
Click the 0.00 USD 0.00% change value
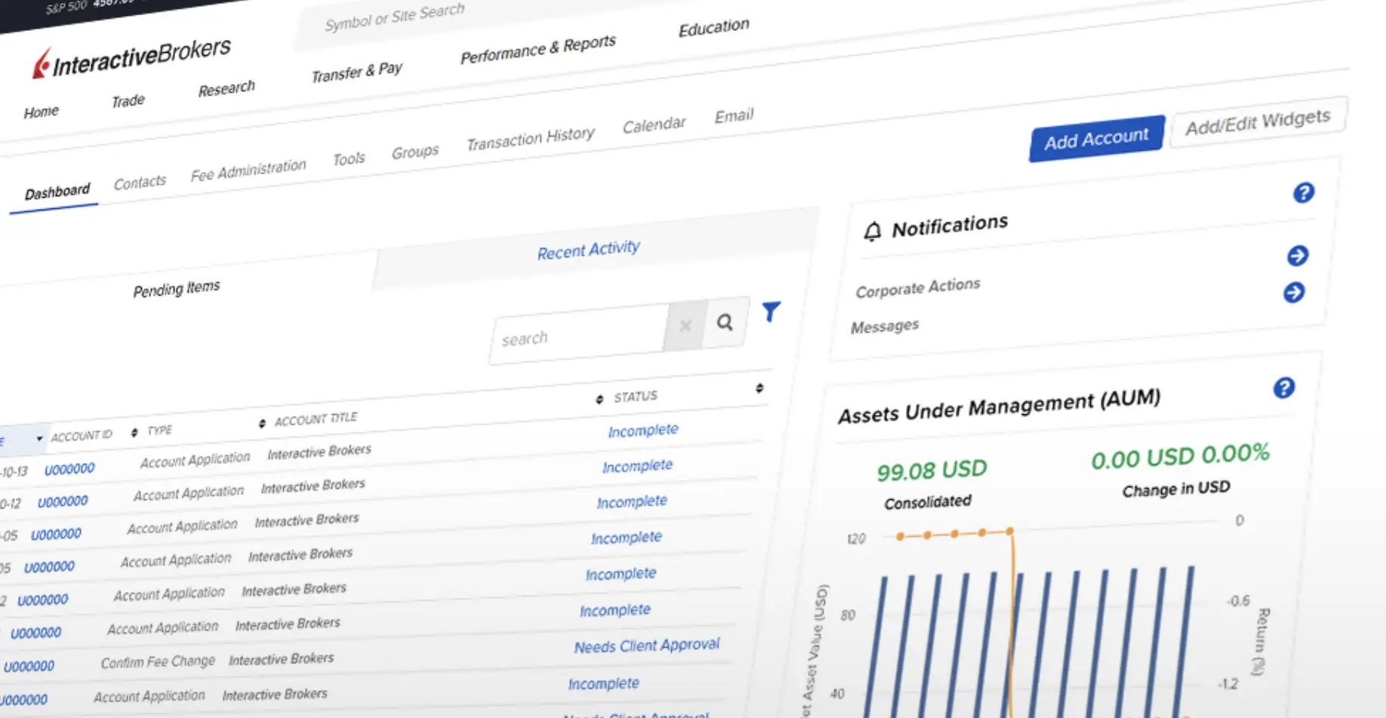coord(1180,456)
